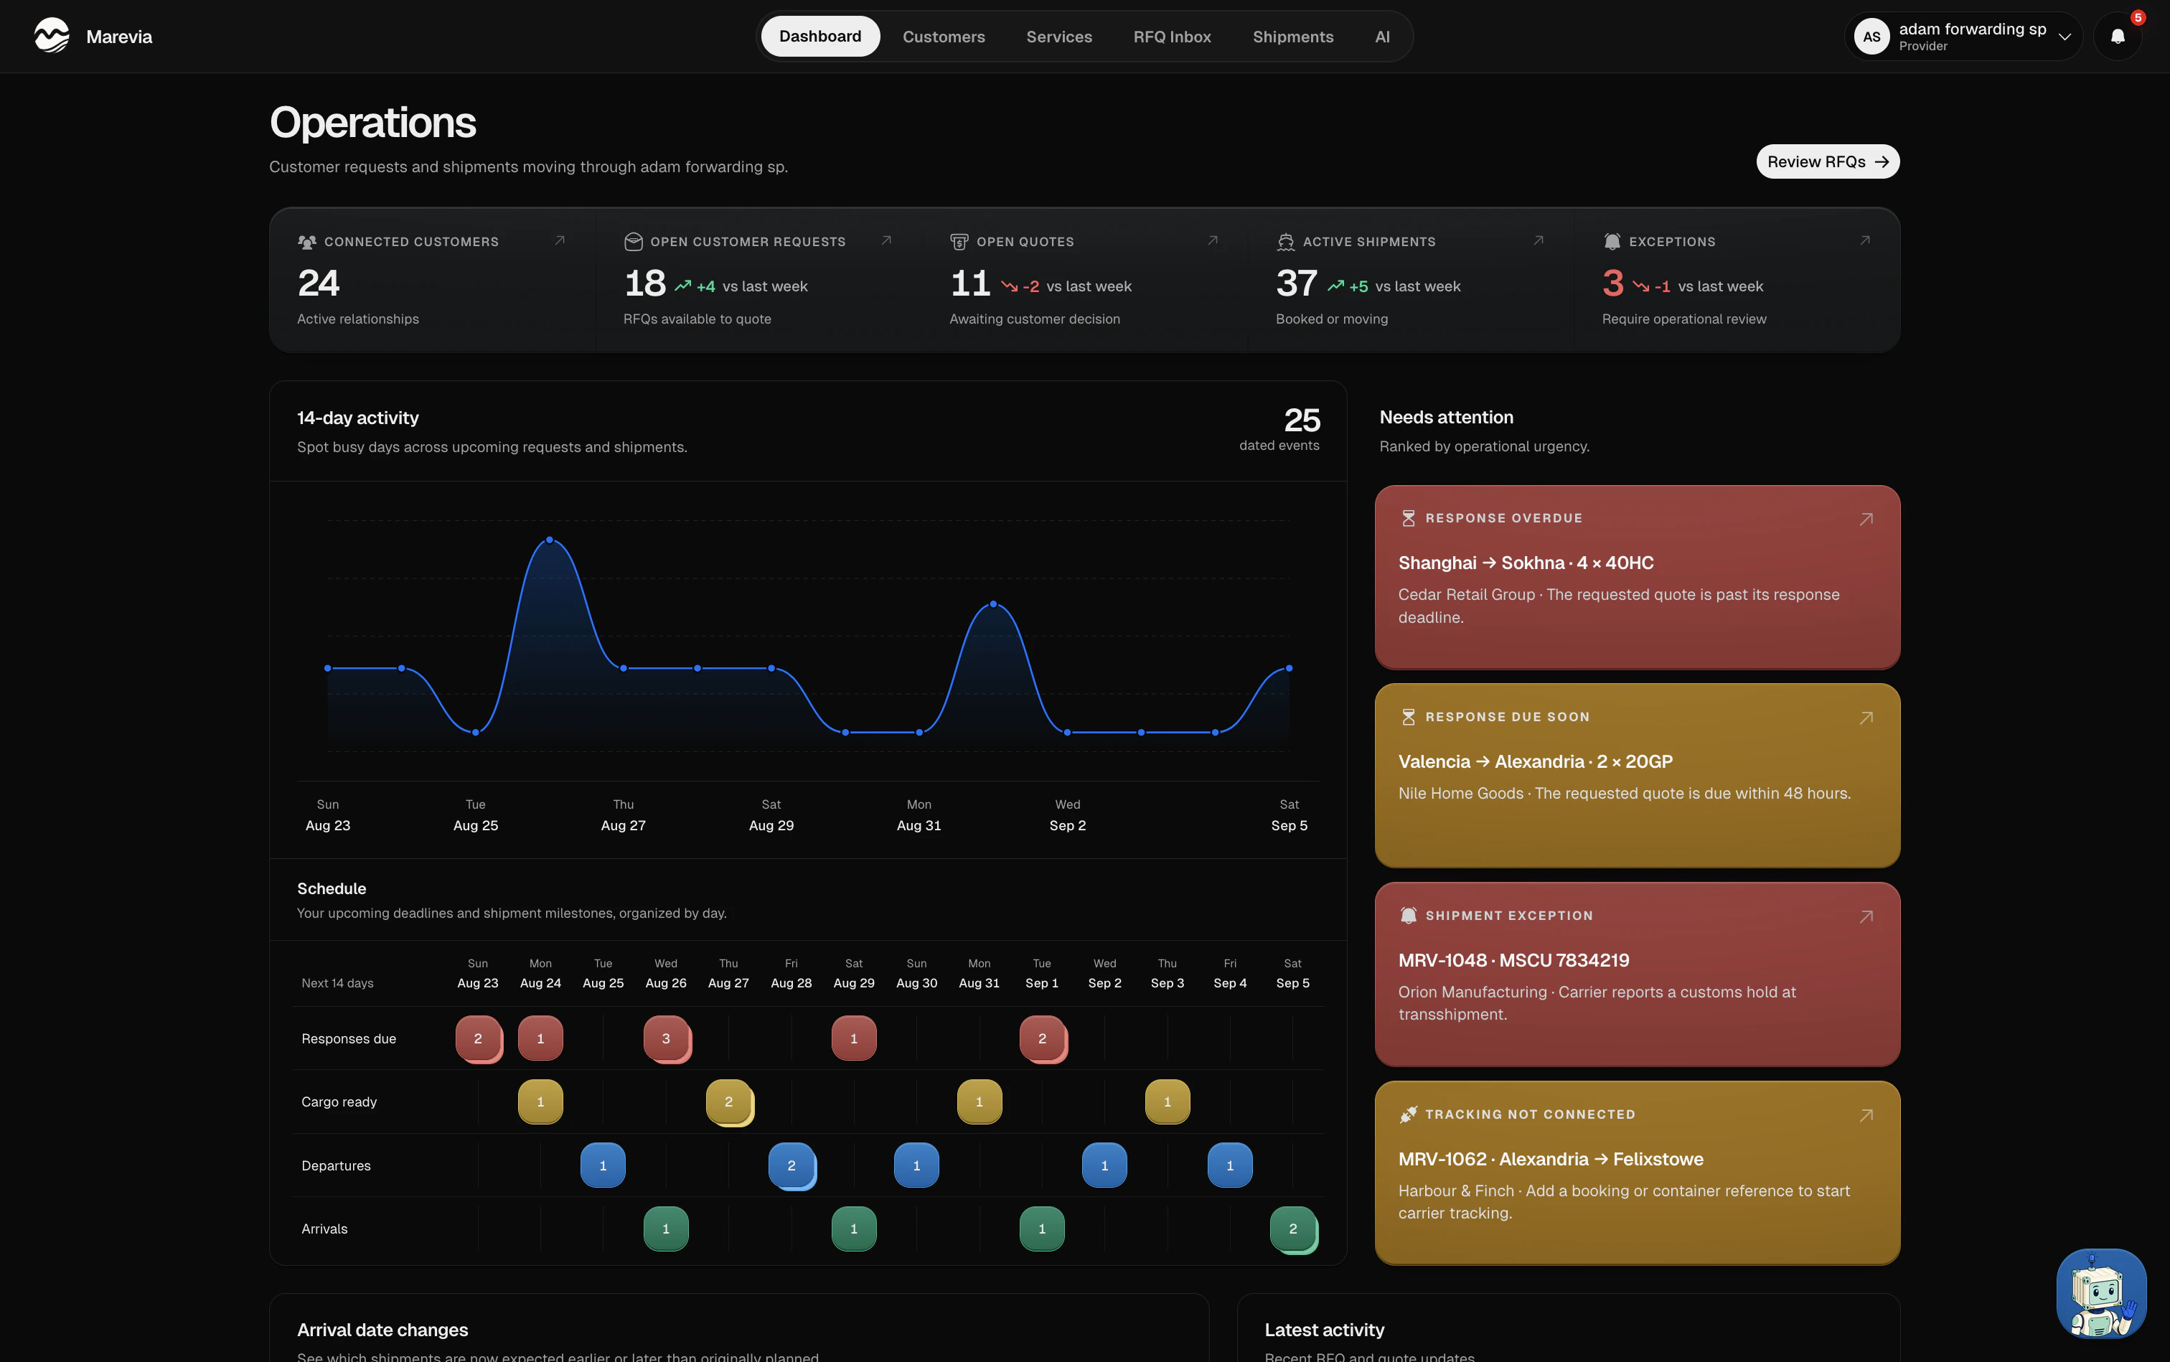Expand the adam forwarding sp account dropdown
This screenshot has height=1362, width=2170.
coord(1964,36)
